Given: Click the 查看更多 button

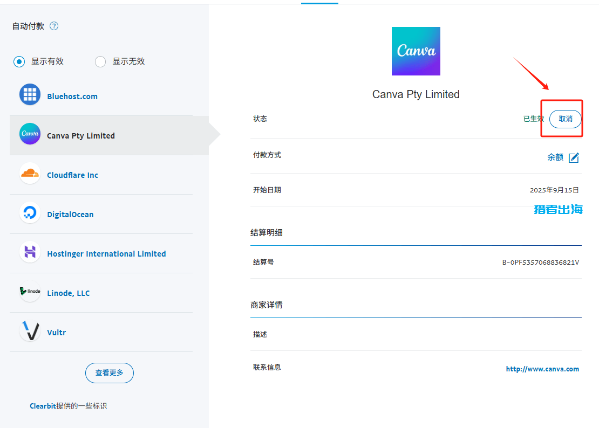Looking at the screenshot, I should 109,372.
